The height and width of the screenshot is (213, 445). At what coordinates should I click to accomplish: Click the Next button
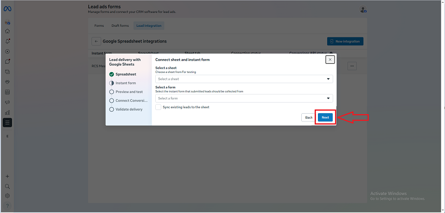[x=325, y=117]
